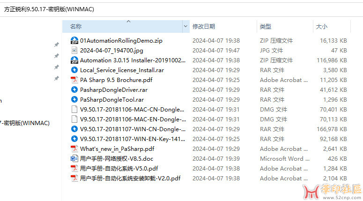Click the size value 426 KB
This screenshot has width=363, height=201.
coord(337,159)
